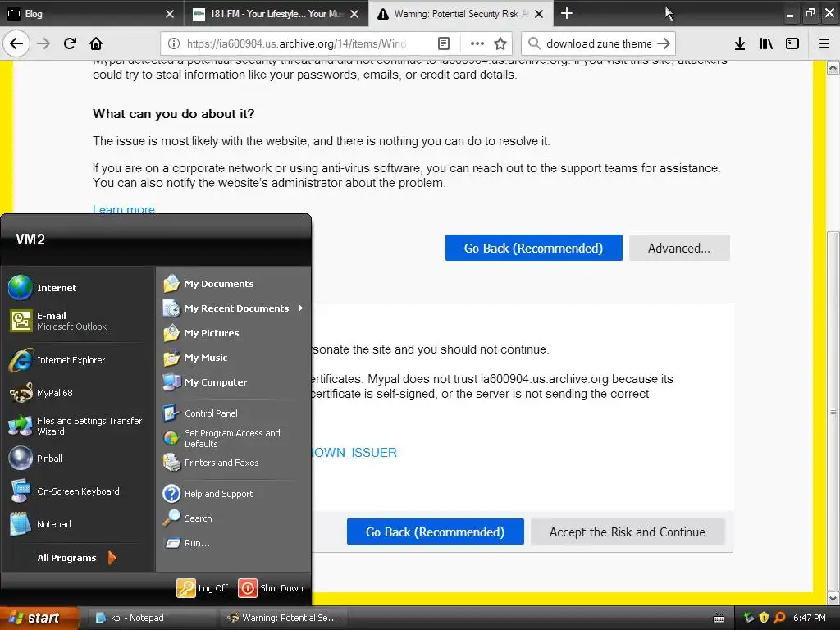Click the Advanced... button
The image size is (840, 630).
coord(679,248)
